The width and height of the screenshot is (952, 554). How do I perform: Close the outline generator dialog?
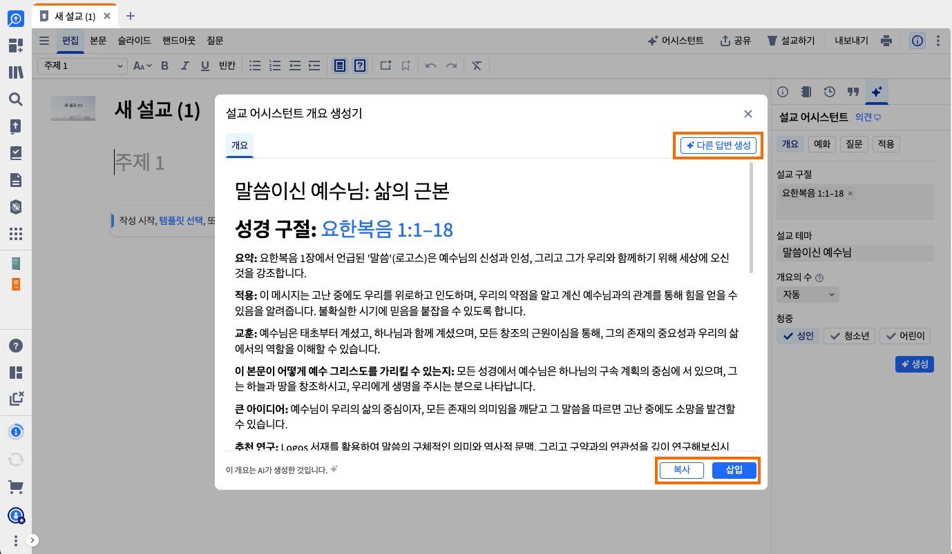[748, 114]
